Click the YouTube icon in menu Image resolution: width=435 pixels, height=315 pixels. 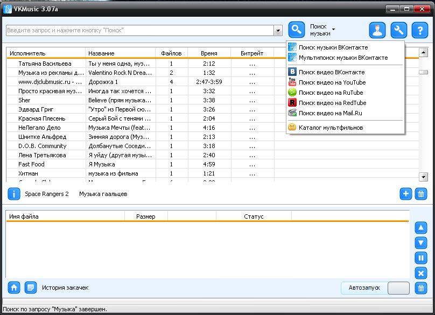pyautogui.click(x=292, y=82)
